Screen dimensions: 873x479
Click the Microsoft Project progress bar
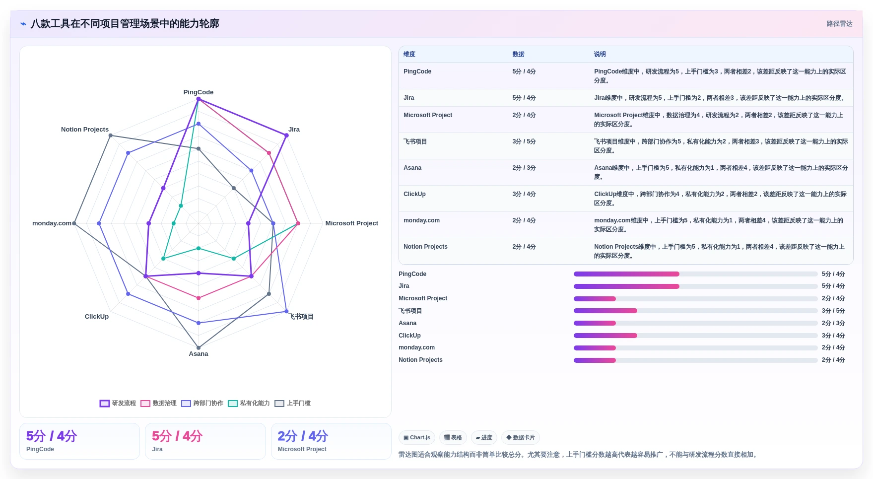695,299
